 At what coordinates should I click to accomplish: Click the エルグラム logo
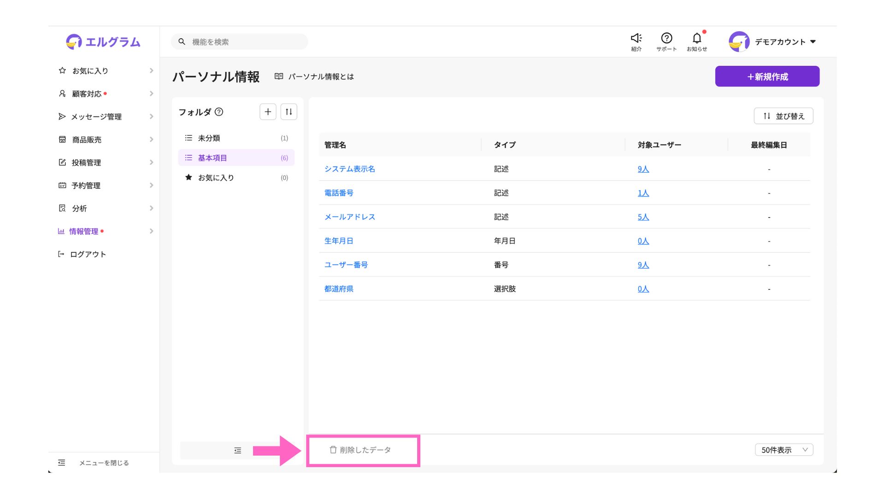[x=103, y=42]
